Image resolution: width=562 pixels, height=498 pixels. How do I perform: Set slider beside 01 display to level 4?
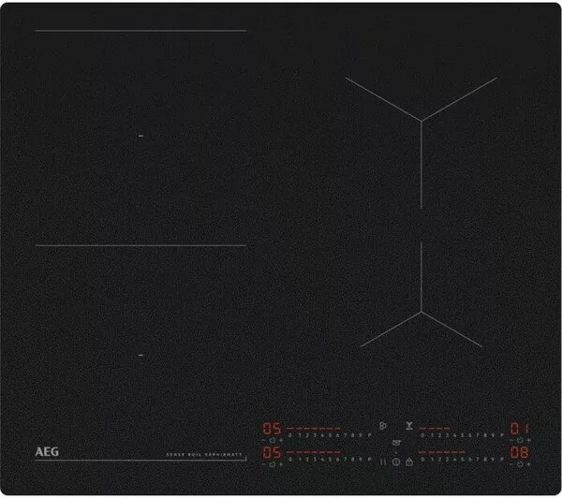pos(454,435)
